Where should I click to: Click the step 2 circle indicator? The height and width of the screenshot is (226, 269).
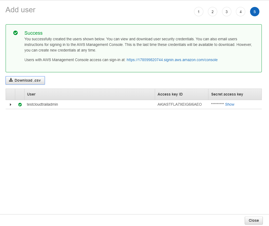pos(212,11)
